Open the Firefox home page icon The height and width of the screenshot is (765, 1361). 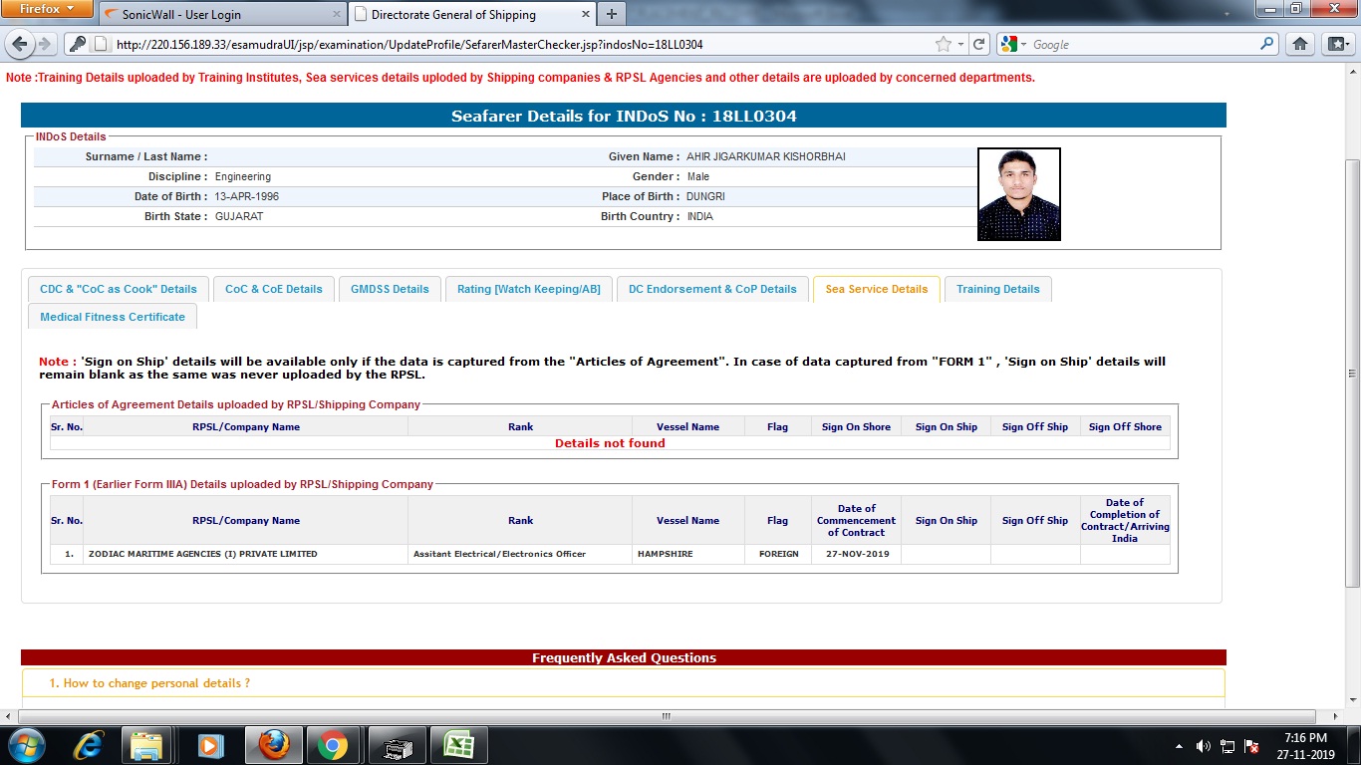click(x=1300, y=45)
